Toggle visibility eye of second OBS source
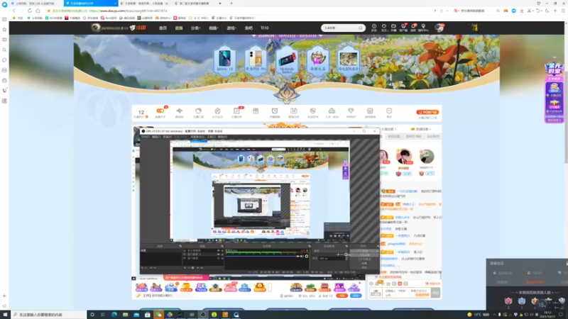The height and width of the screenshot is (319, 568). [x=219, y=254]
